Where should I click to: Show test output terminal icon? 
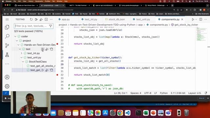(46, 19)
